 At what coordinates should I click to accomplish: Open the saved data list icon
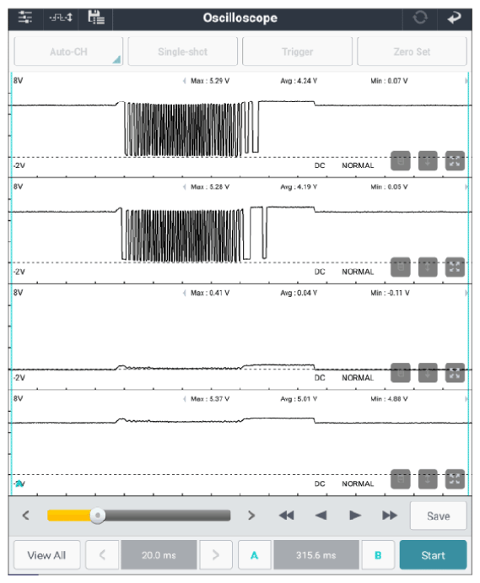click(96, 18)
